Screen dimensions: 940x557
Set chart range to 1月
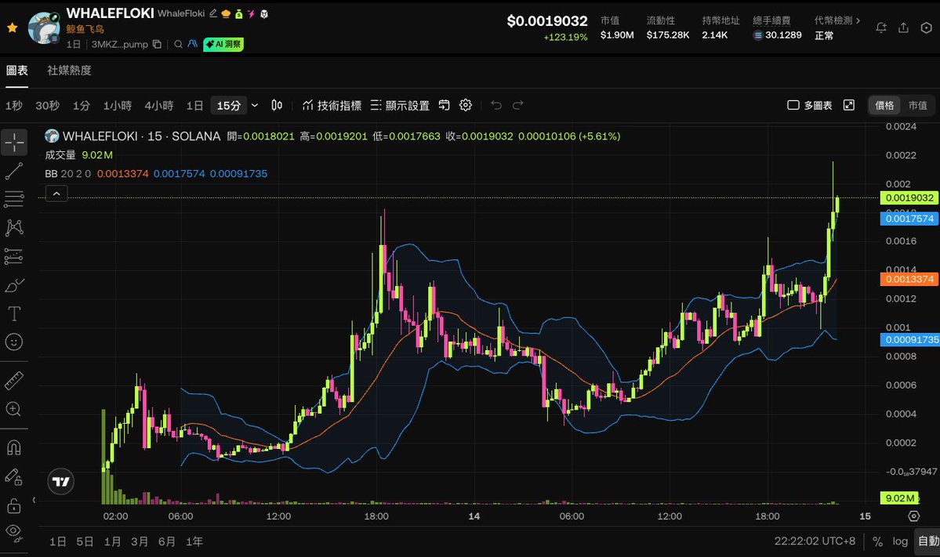[112, 541]
